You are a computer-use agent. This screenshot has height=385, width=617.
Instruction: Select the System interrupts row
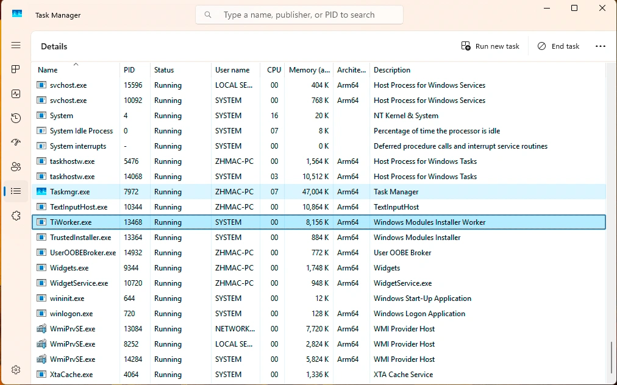tap(319, 146)
